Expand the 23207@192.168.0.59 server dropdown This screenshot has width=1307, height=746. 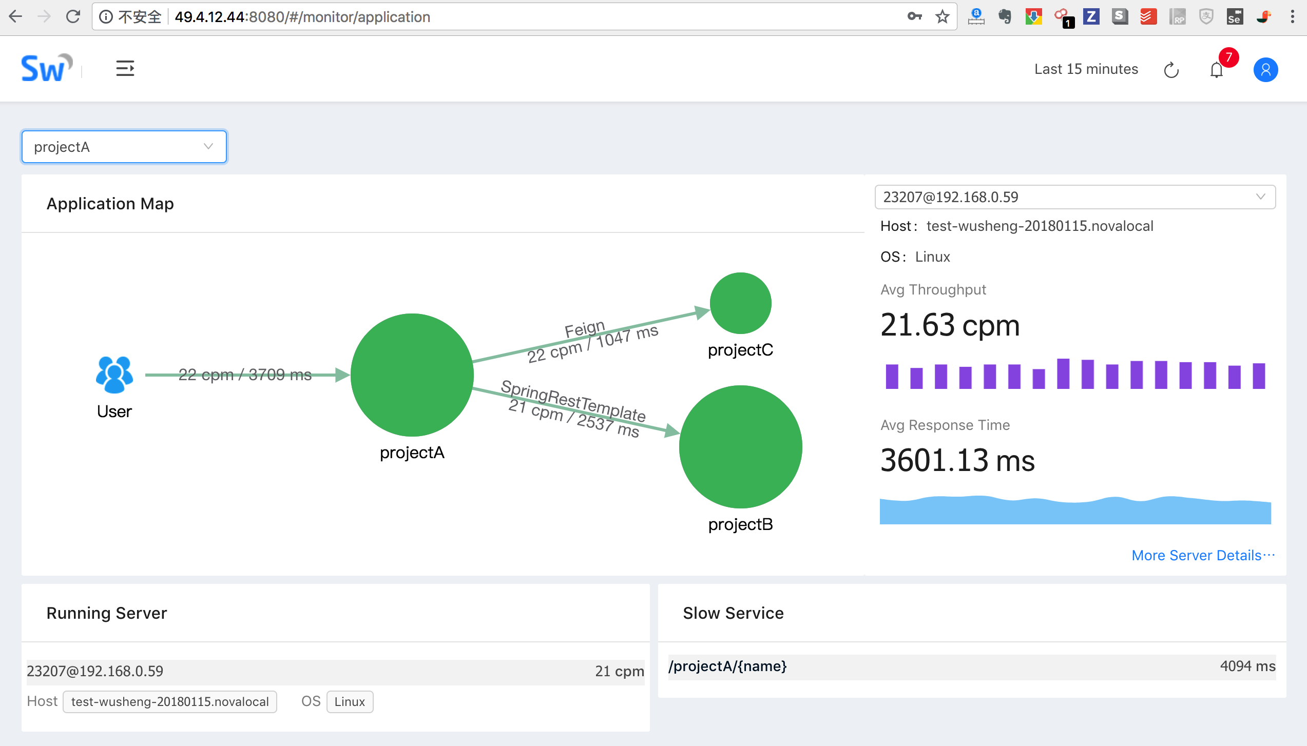[1074, 197]
